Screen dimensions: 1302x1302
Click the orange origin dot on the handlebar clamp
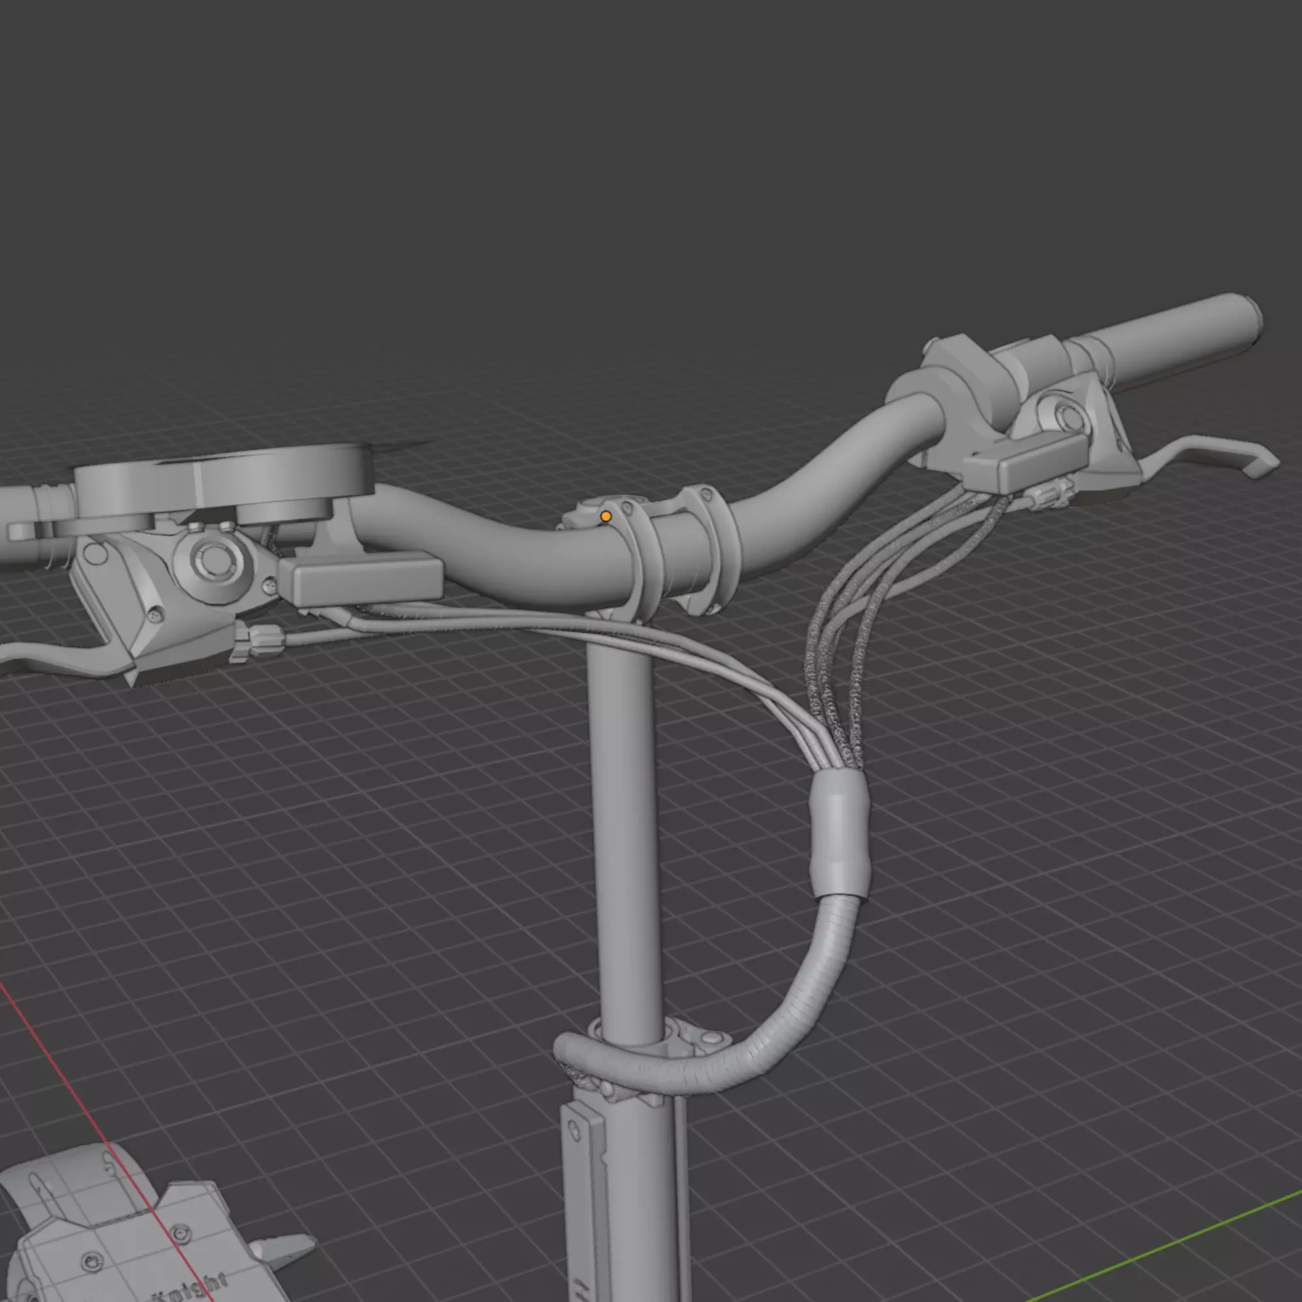pos(605,516)
